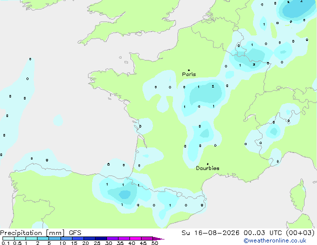Click the legend scale label '45'
Image resolution: width=317 pixels, height=245 pixels.
[143, 243]
